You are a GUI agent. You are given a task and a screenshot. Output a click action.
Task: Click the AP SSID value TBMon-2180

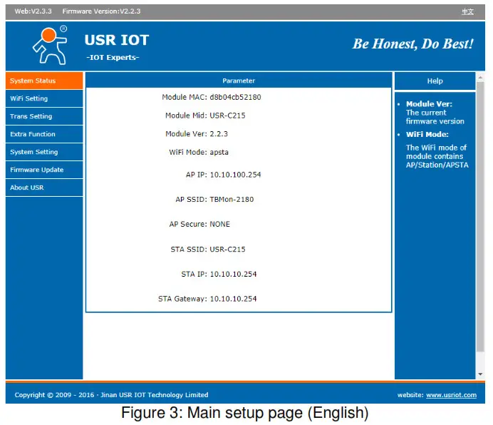pyautogui.click(x=232, y=199)
